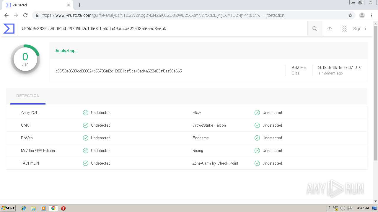This screenshot has width=378, height=212.
Task: Switch to the DETECTION tab
Action: click(28, 96)
